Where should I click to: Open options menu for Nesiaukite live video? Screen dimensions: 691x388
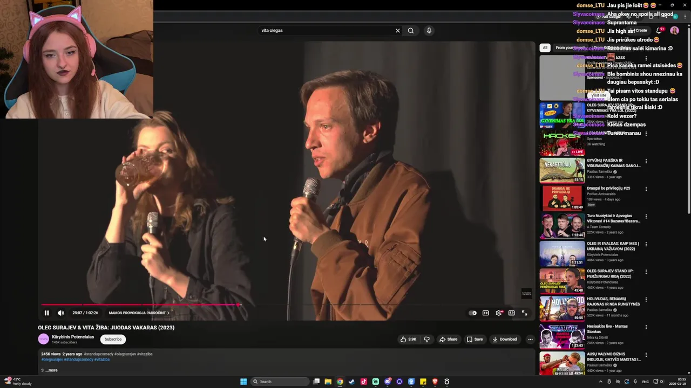pos(646,327)
